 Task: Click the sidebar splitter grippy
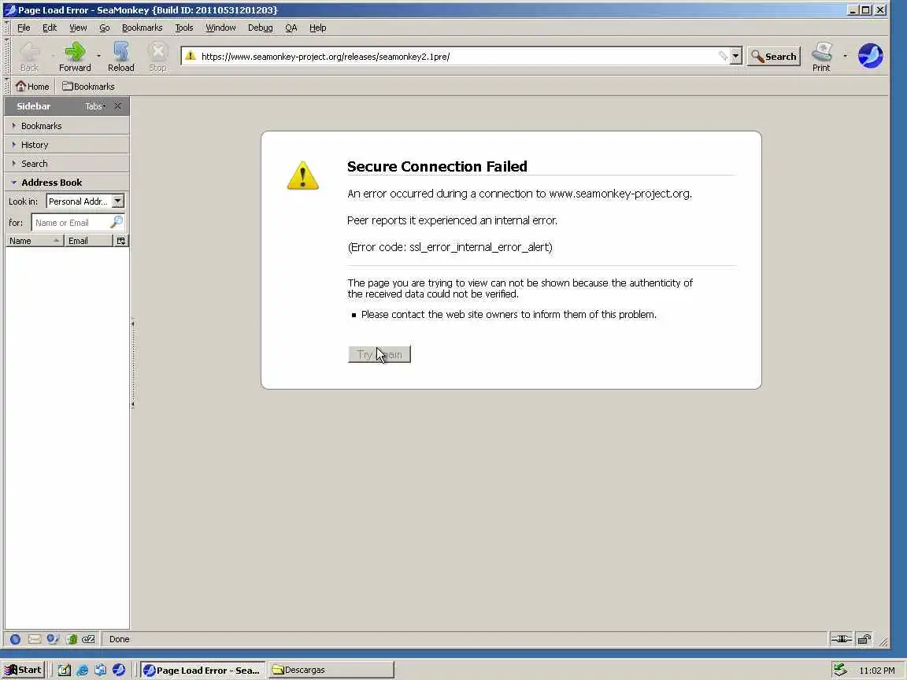pos(132,364)
